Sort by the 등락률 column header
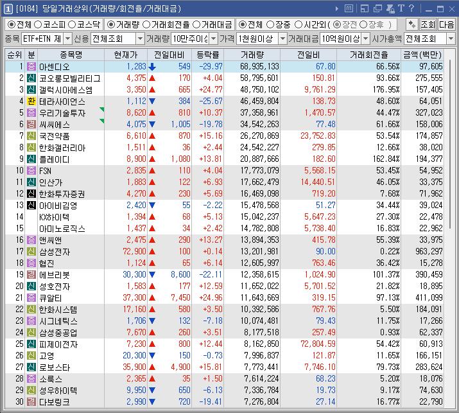The image size is (459, 413). [207, 55]
